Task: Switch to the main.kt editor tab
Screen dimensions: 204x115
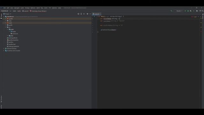Action: point(97,14)
